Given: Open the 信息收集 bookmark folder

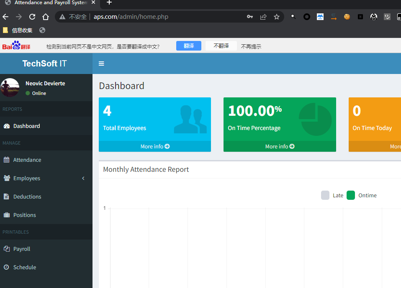Looking at the screenshot, I should pos(18,30).
